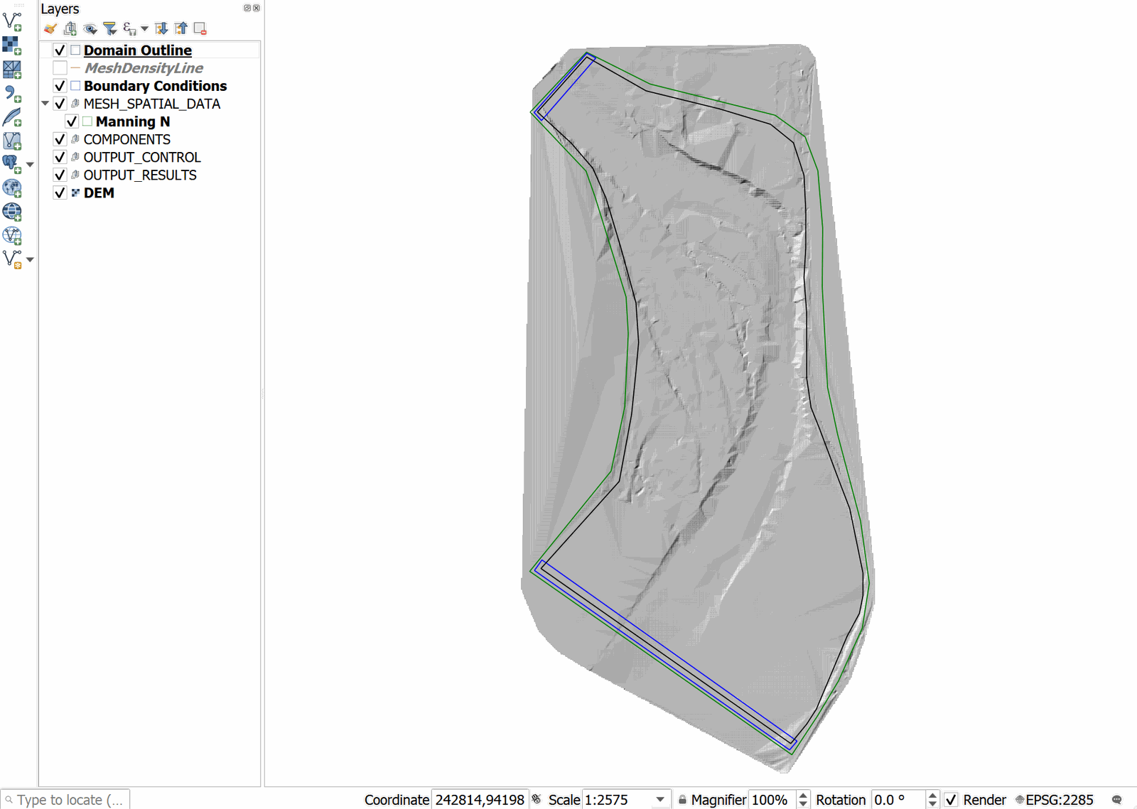This screenshot has width=1137, height=809.
Task: Open the log messages speech bubble
Action: tap(1117, 800)
